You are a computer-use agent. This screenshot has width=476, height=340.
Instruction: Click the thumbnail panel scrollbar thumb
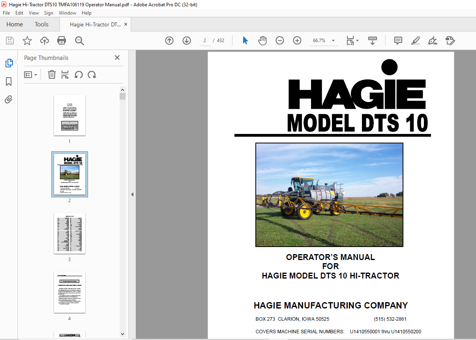click(122, 97)
